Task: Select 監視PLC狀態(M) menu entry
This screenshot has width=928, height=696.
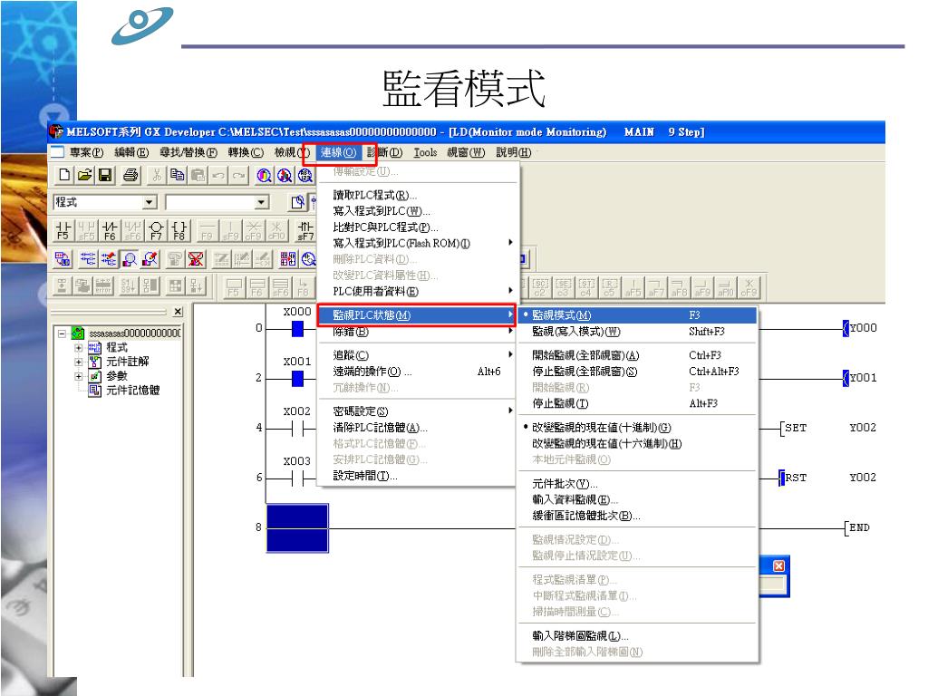Action: pyautogui.click(x=417, y=315)
